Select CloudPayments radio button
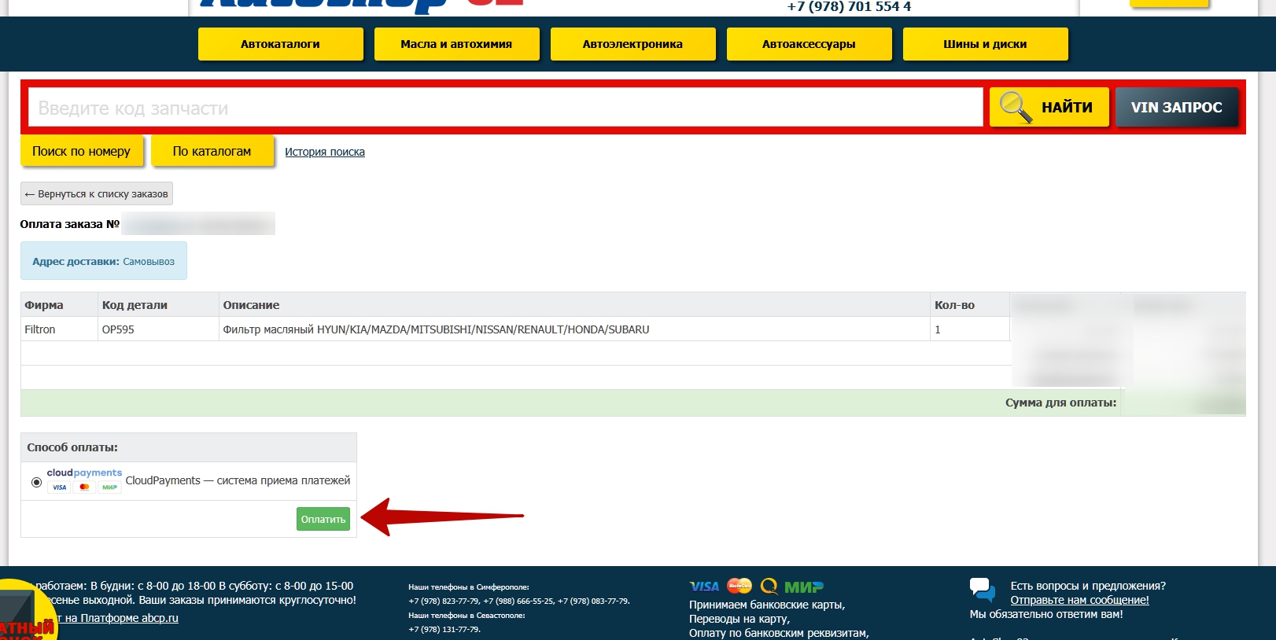 (36, 482)
